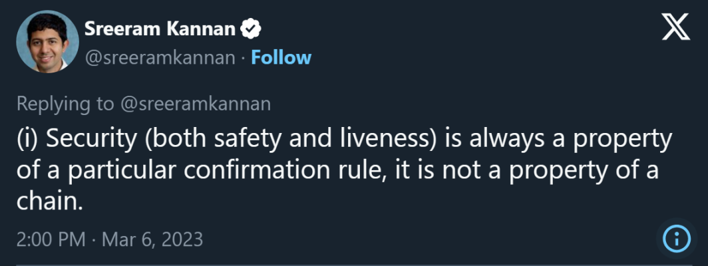Open Sreeram Kannan's profile photo

[x=43, y=42]
